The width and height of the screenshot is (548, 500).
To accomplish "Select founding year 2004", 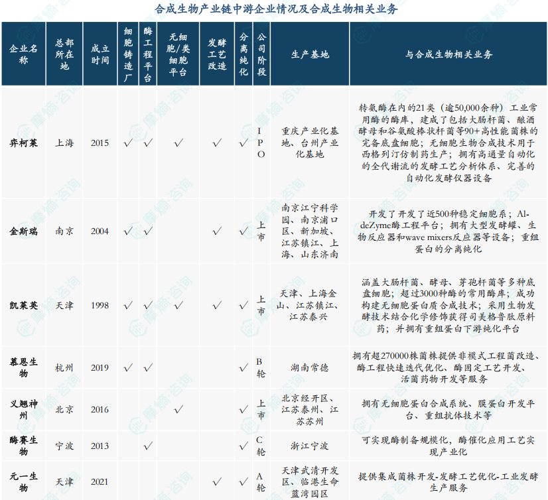I will (100, 231).
